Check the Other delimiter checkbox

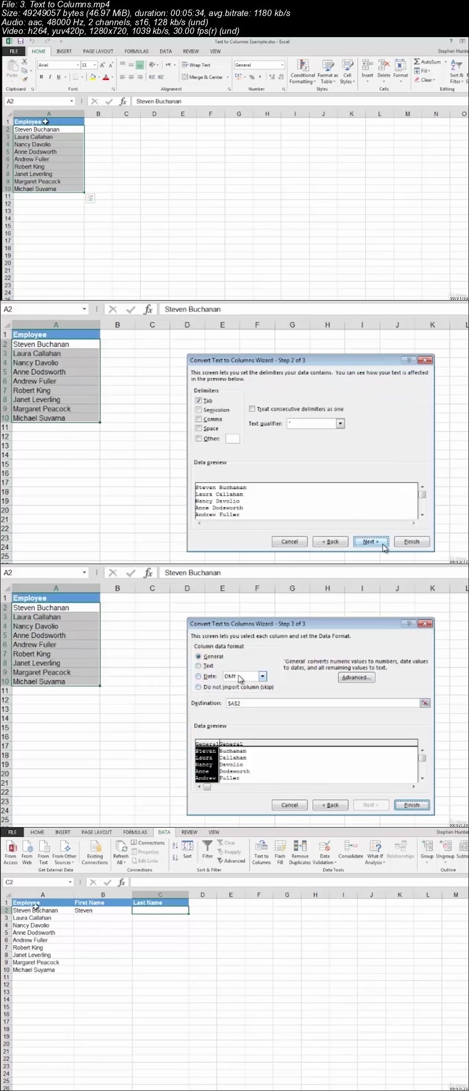coord(199,439)
